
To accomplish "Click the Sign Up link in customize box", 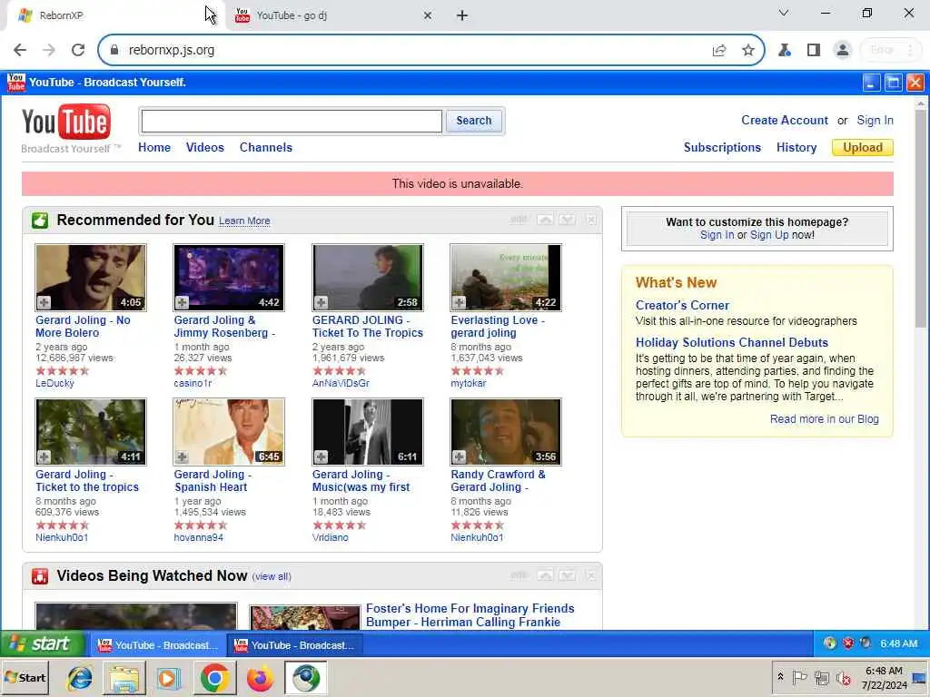I will [x=769, y=235].
